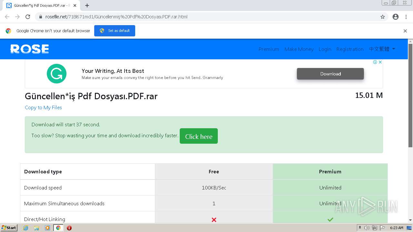Click the Action Center flag icon
This screenshot has height=232, width=413.
(382, 228)
